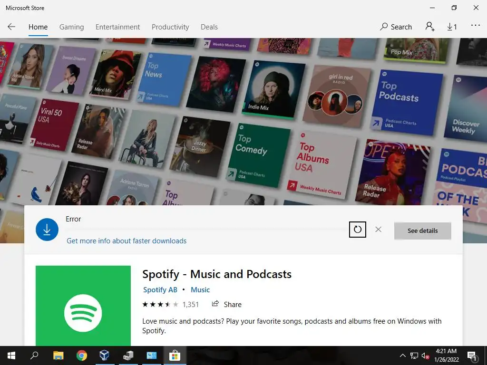Screen dimensions: 487x365
Task: Click the Viral 50 USA tile
Action: (53, 124)
